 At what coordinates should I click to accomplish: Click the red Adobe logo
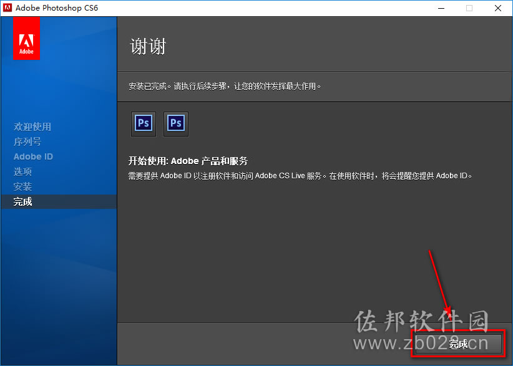26,38
